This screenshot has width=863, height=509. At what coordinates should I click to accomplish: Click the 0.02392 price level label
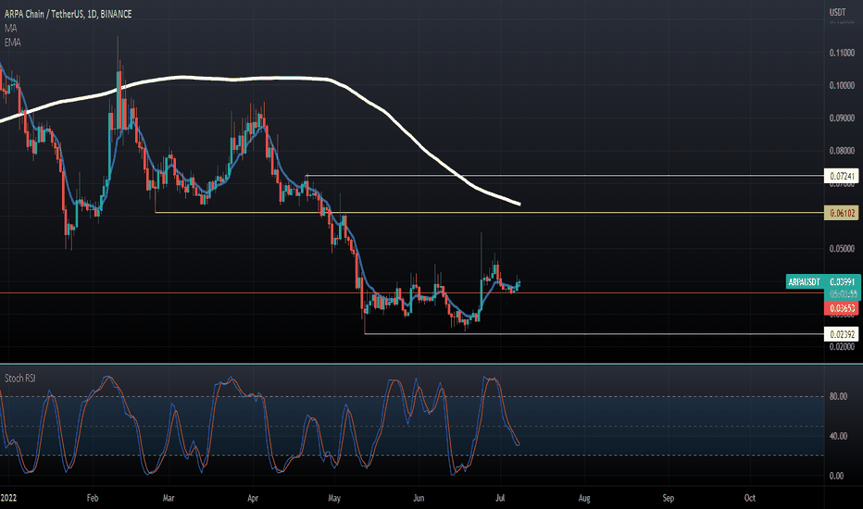(842, 334)
